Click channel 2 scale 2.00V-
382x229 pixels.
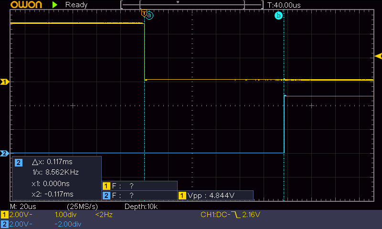[x=21, y=224]
